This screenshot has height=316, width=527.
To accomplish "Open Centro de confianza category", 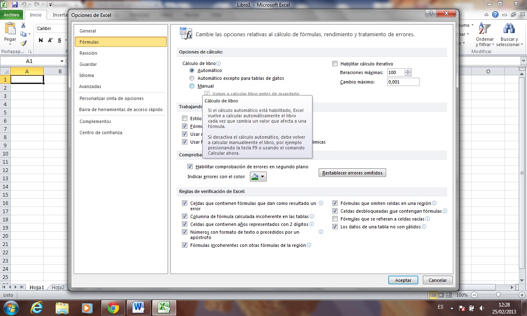I will [121, 132].
